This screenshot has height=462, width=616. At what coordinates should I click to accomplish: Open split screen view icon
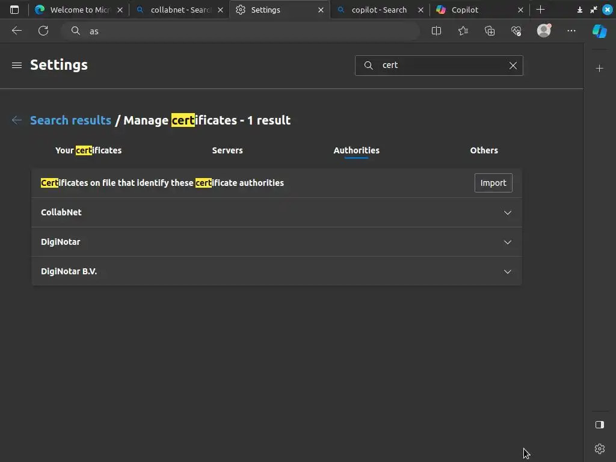[437, 31]
